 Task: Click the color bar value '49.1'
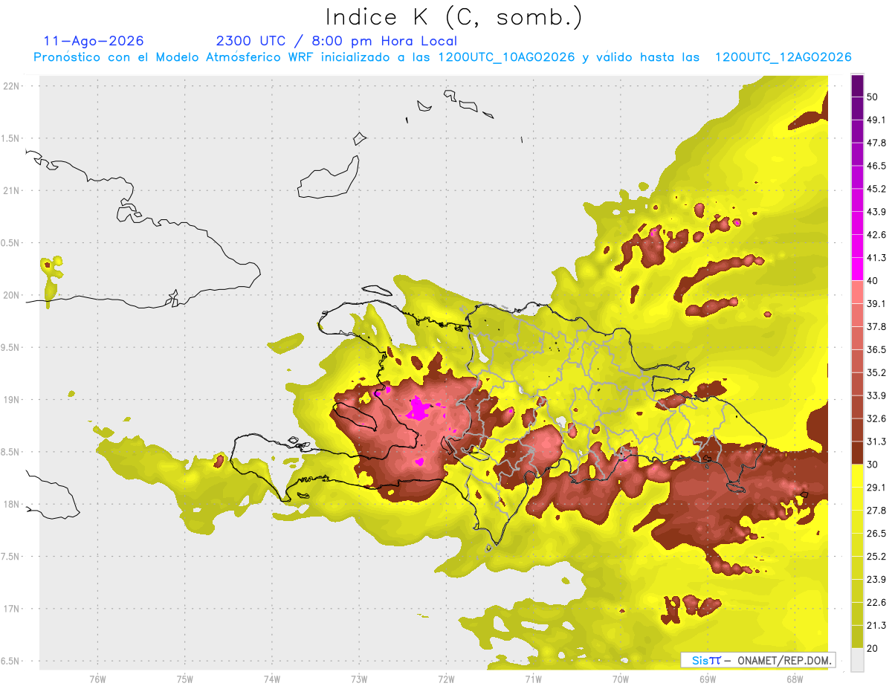876,120
